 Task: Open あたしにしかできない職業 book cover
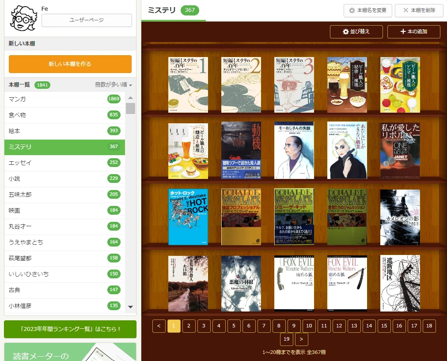coord(347,151)
